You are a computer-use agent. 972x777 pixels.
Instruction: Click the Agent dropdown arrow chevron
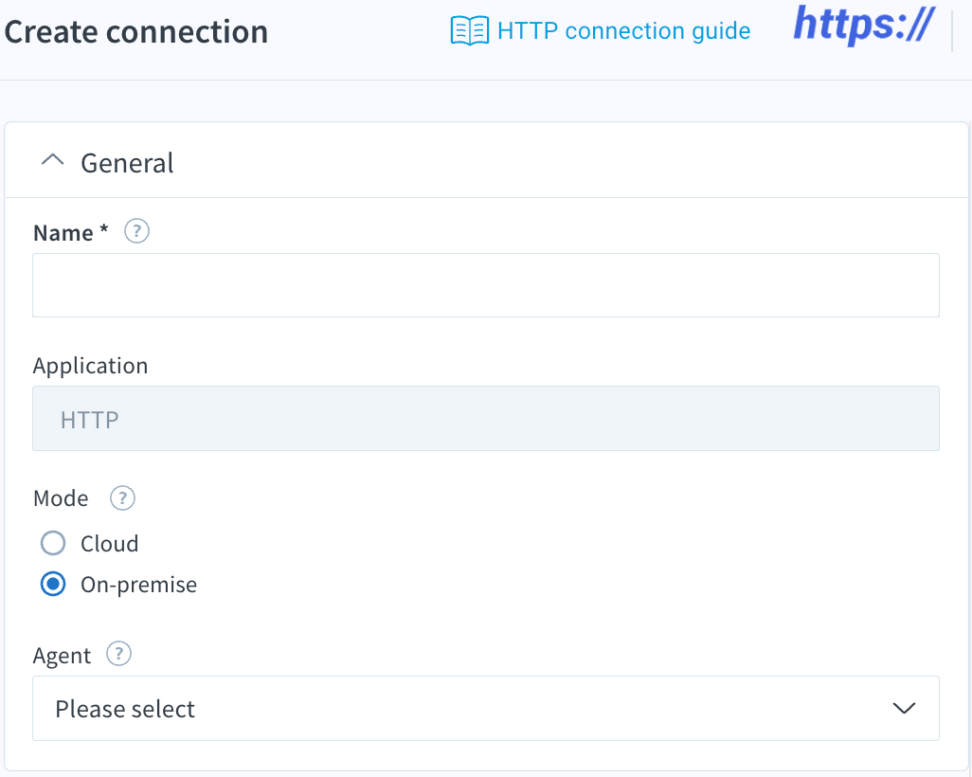click(x=905, y=708)
